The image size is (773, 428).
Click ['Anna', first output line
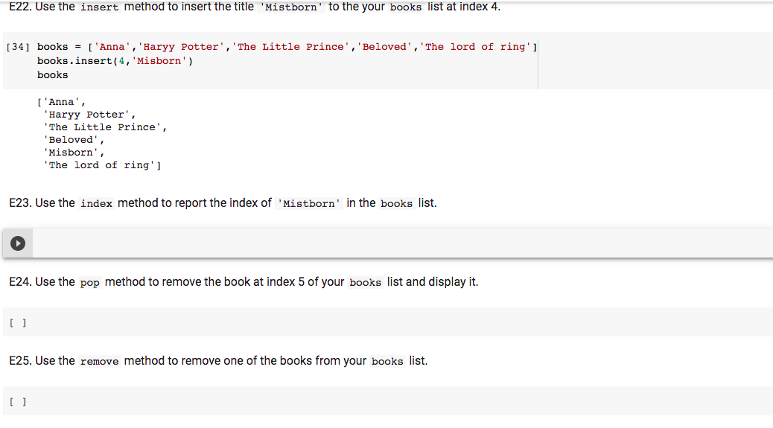(x=61, y=102)
